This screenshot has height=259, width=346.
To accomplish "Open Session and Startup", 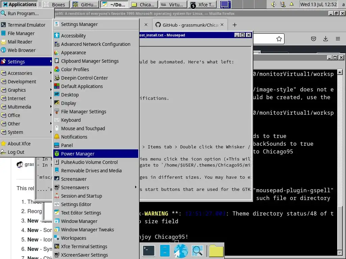I will [96, 196].
